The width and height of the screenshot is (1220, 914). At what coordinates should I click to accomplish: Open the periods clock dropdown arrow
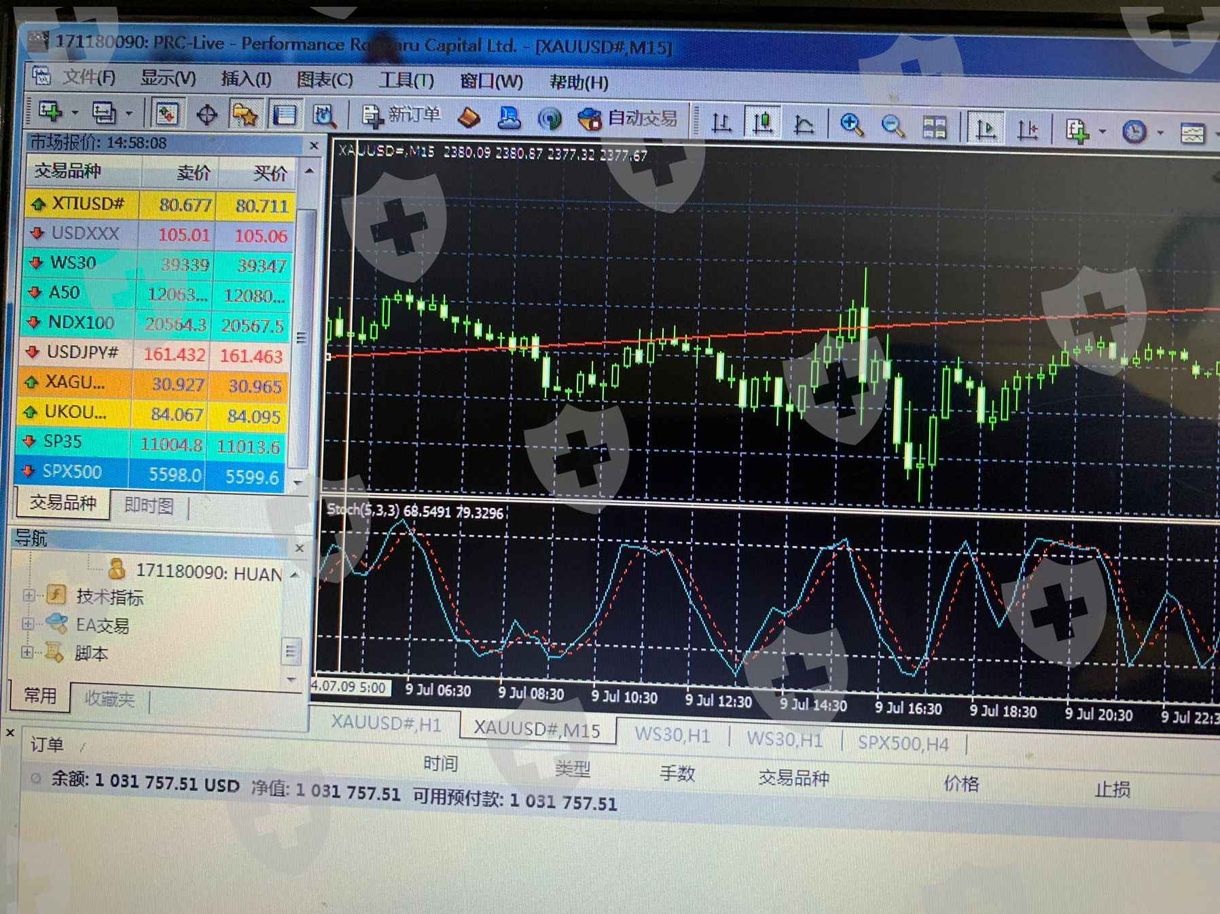(x=1160, y=132)
